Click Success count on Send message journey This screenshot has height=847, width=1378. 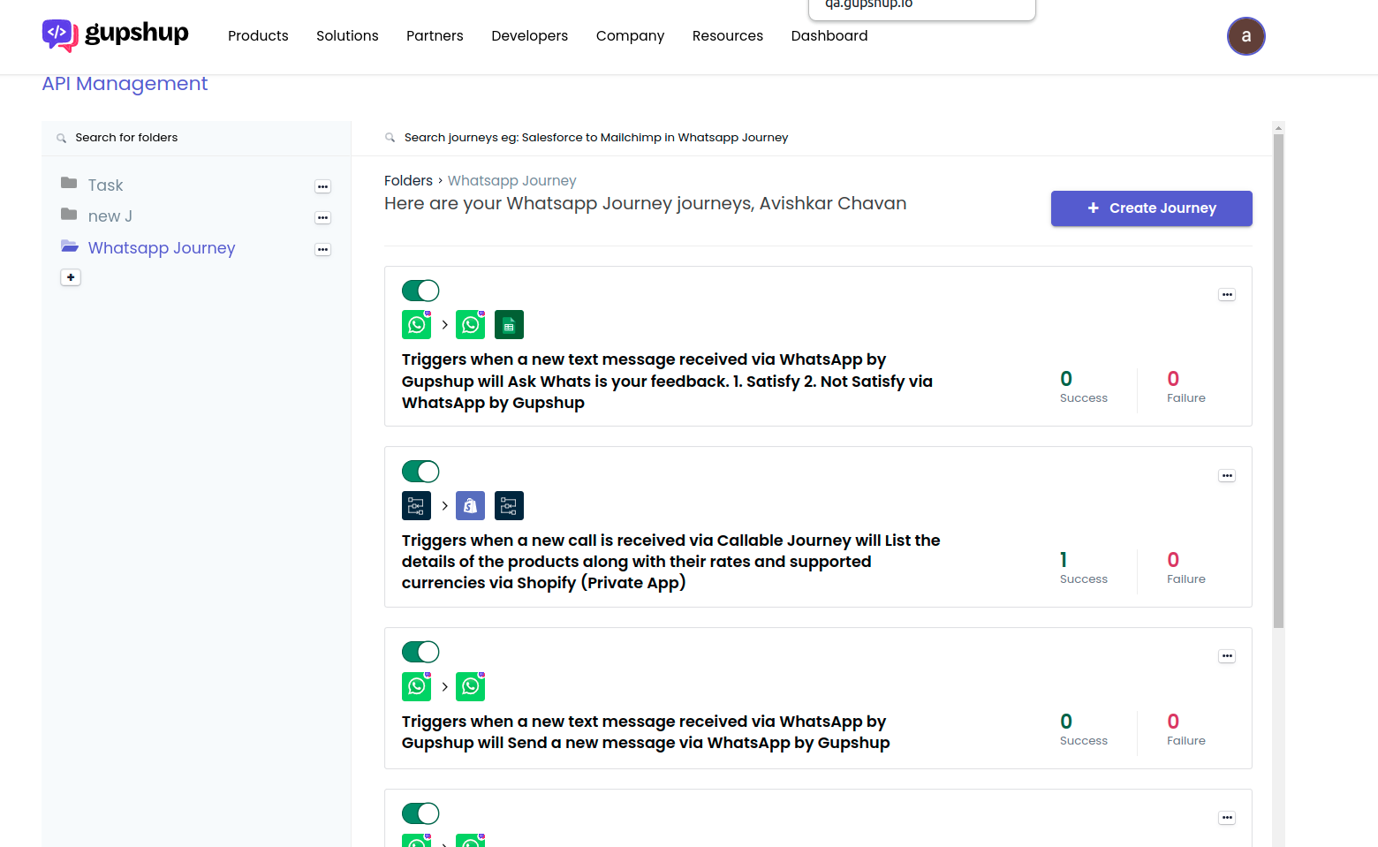coord(1066,721)
